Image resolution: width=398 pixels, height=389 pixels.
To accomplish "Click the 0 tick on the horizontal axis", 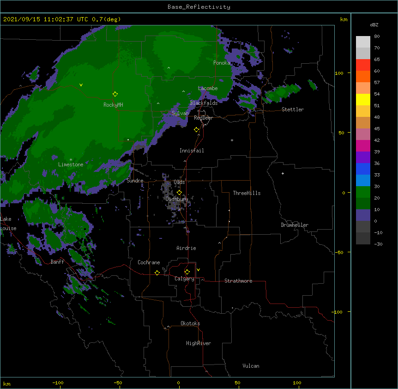I will (178, 383).
